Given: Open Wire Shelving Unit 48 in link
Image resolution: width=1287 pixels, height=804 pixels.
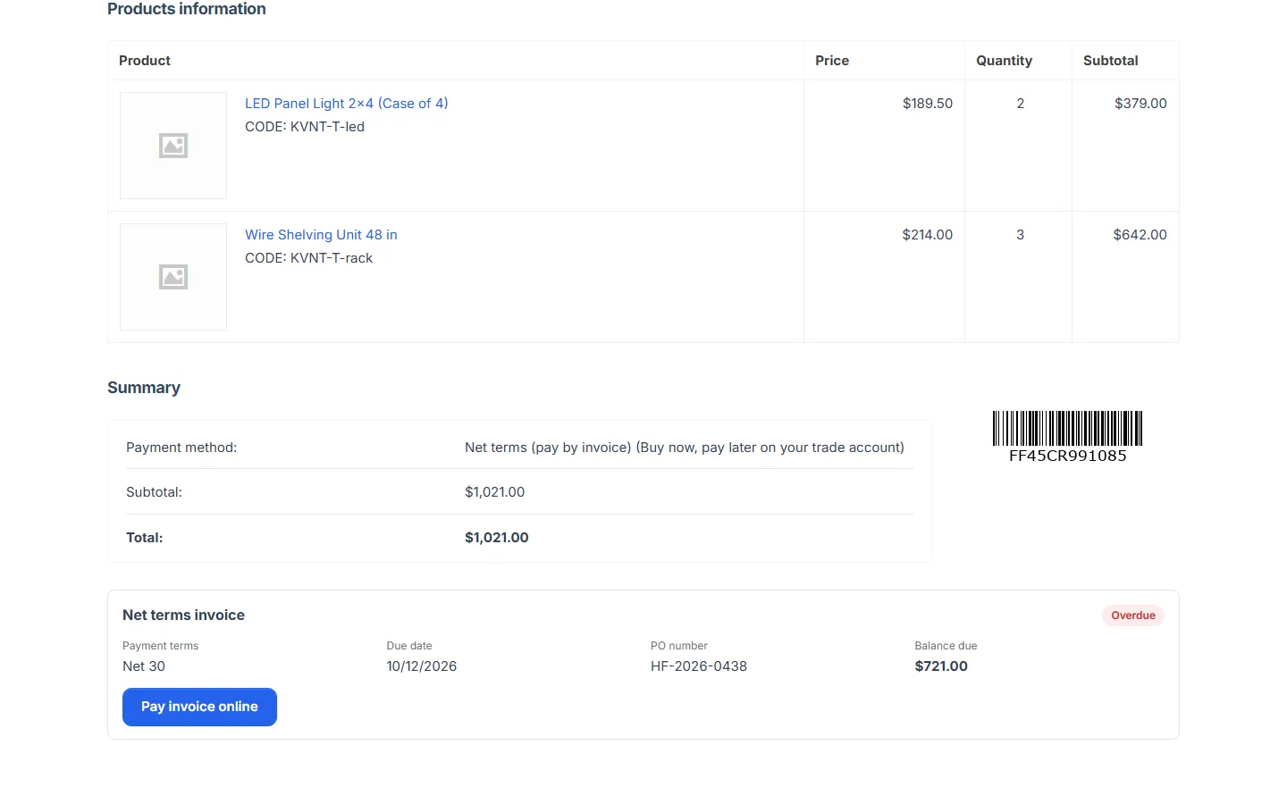Looking at the screenshot, I should (321, 235).
